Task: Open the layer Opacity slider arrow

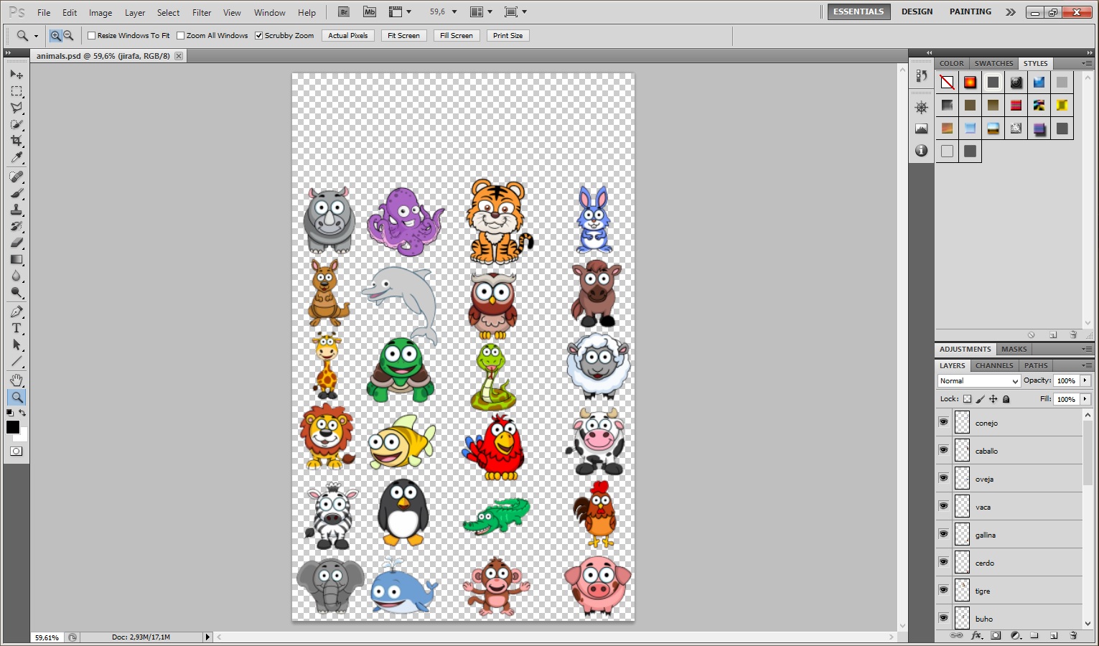Action: pyautogui.click(x=1085, y=380)
